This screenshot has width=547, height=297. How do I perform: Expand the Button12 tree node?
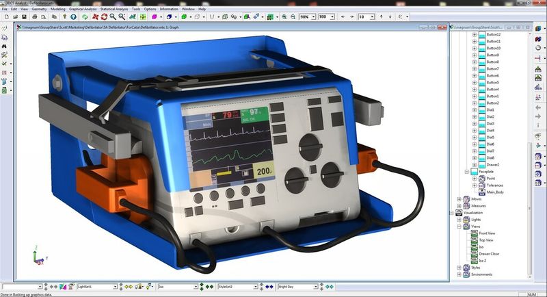[475, 34]
